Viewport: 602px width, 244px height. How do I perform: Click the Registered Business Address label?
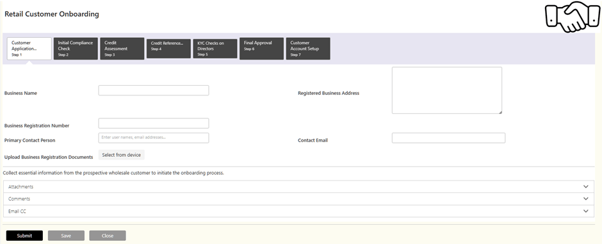point(329,94)
